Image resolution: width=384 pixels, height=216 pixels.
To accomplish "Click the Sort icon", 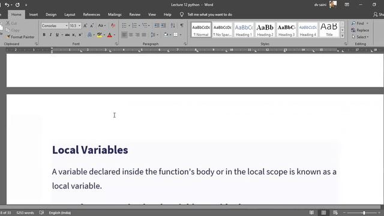I will [x=173, y=25].
